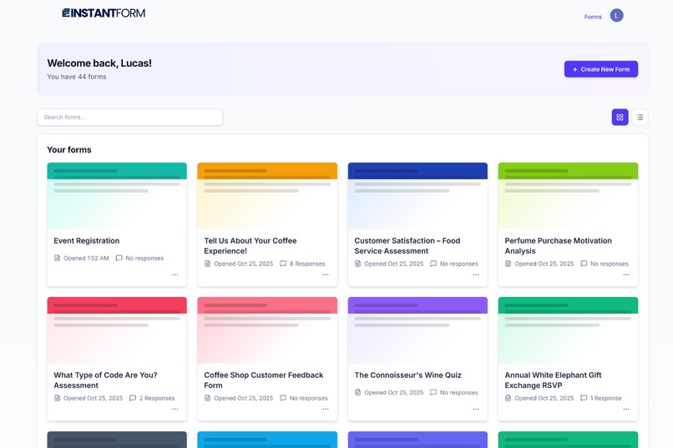673x448 pixels.
Task: Click '1 Response' text on White Elephant RSVP
Action: (x=605, y=398)
